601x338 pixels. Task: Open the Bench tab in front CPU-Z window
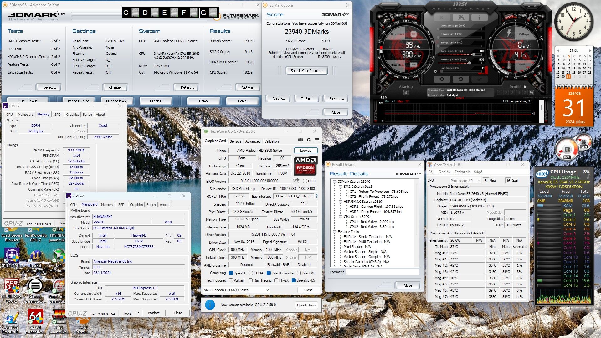point(151,205)
